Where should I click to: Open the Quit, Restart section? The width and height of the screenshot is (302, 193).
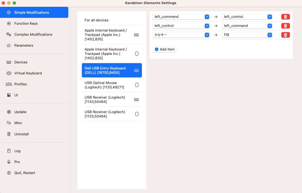(x=34, y=173)
